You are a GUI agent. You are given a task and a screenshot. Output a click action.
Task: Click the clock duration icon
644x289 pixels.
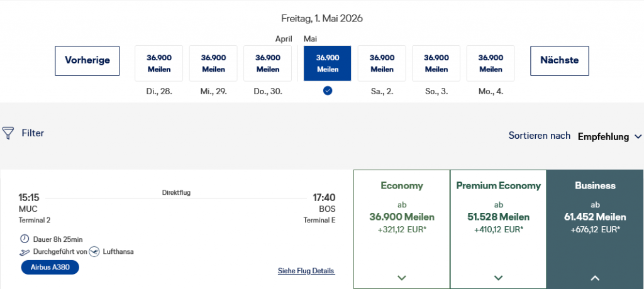[x=25, y=239]
